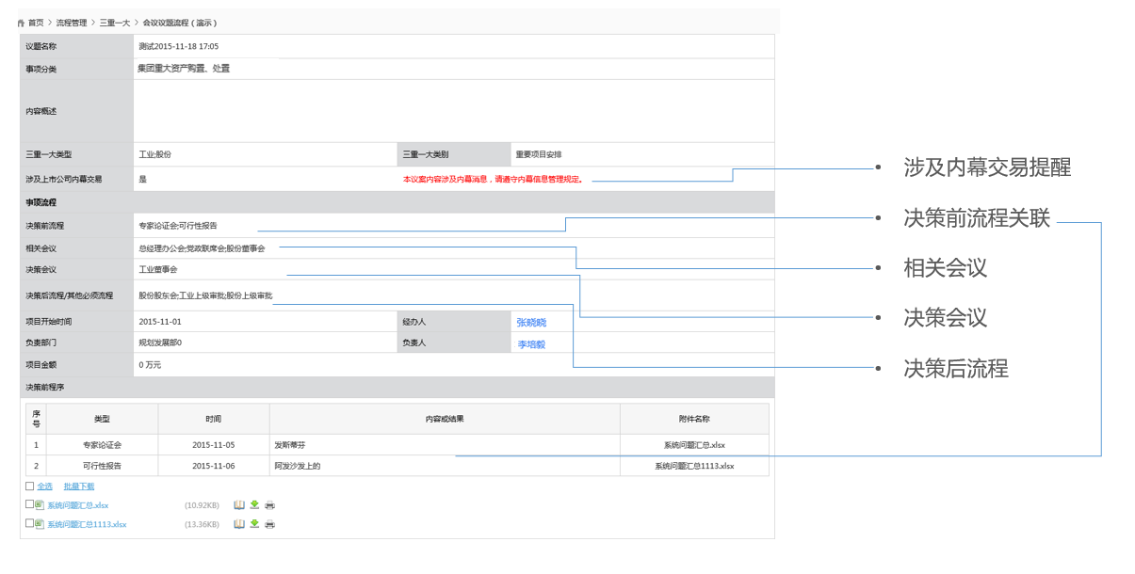Check the 全选 select-all checkbox

pos(30,486)
